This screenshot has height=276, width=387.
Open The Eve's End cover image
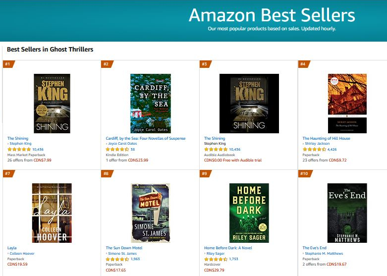(x=347, y=213)
